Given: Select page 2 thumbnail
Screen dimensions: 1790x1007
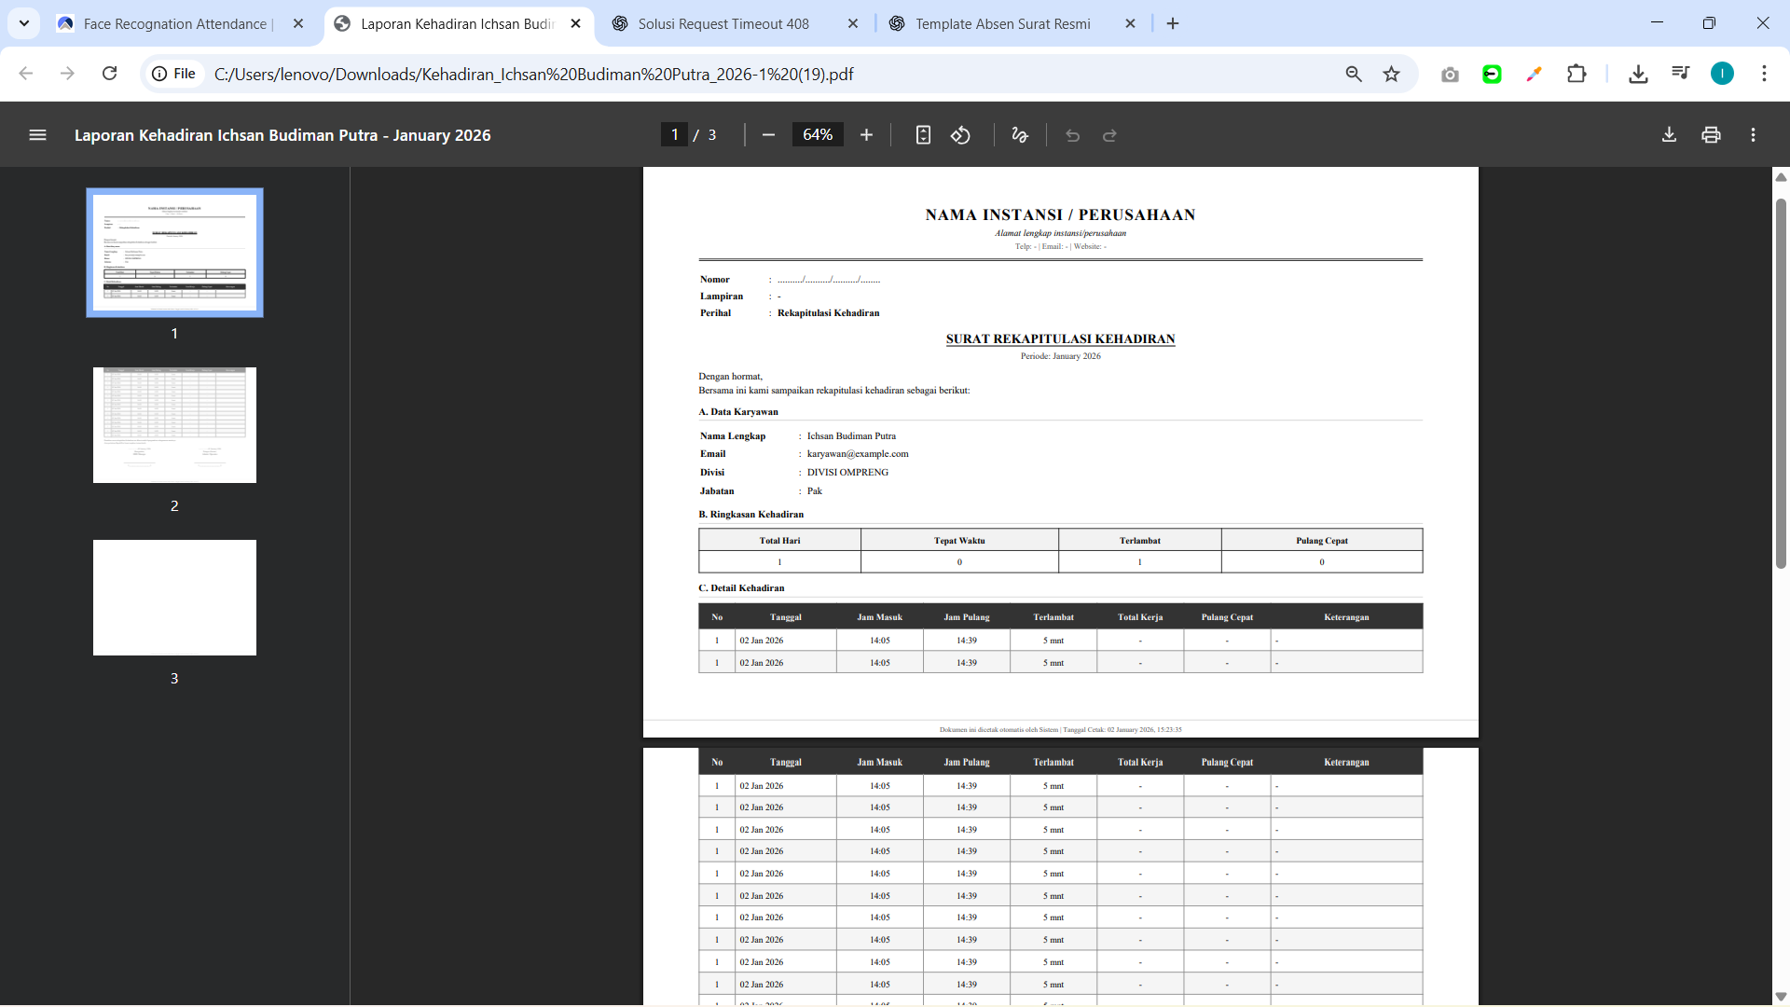Looking at the screenshot, I should click(x=174, y=425).
